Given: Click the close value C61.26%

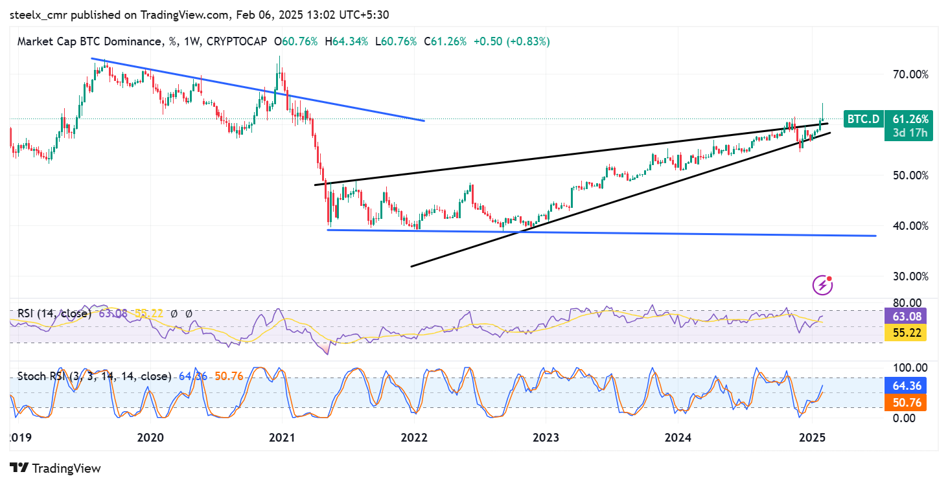Looking at the screenshot, I should coord(445,41).
